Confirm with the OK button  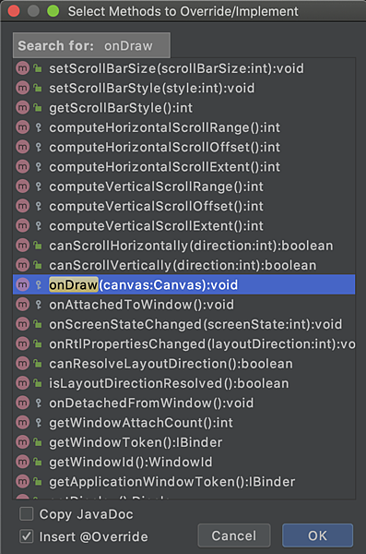(317, 536)
